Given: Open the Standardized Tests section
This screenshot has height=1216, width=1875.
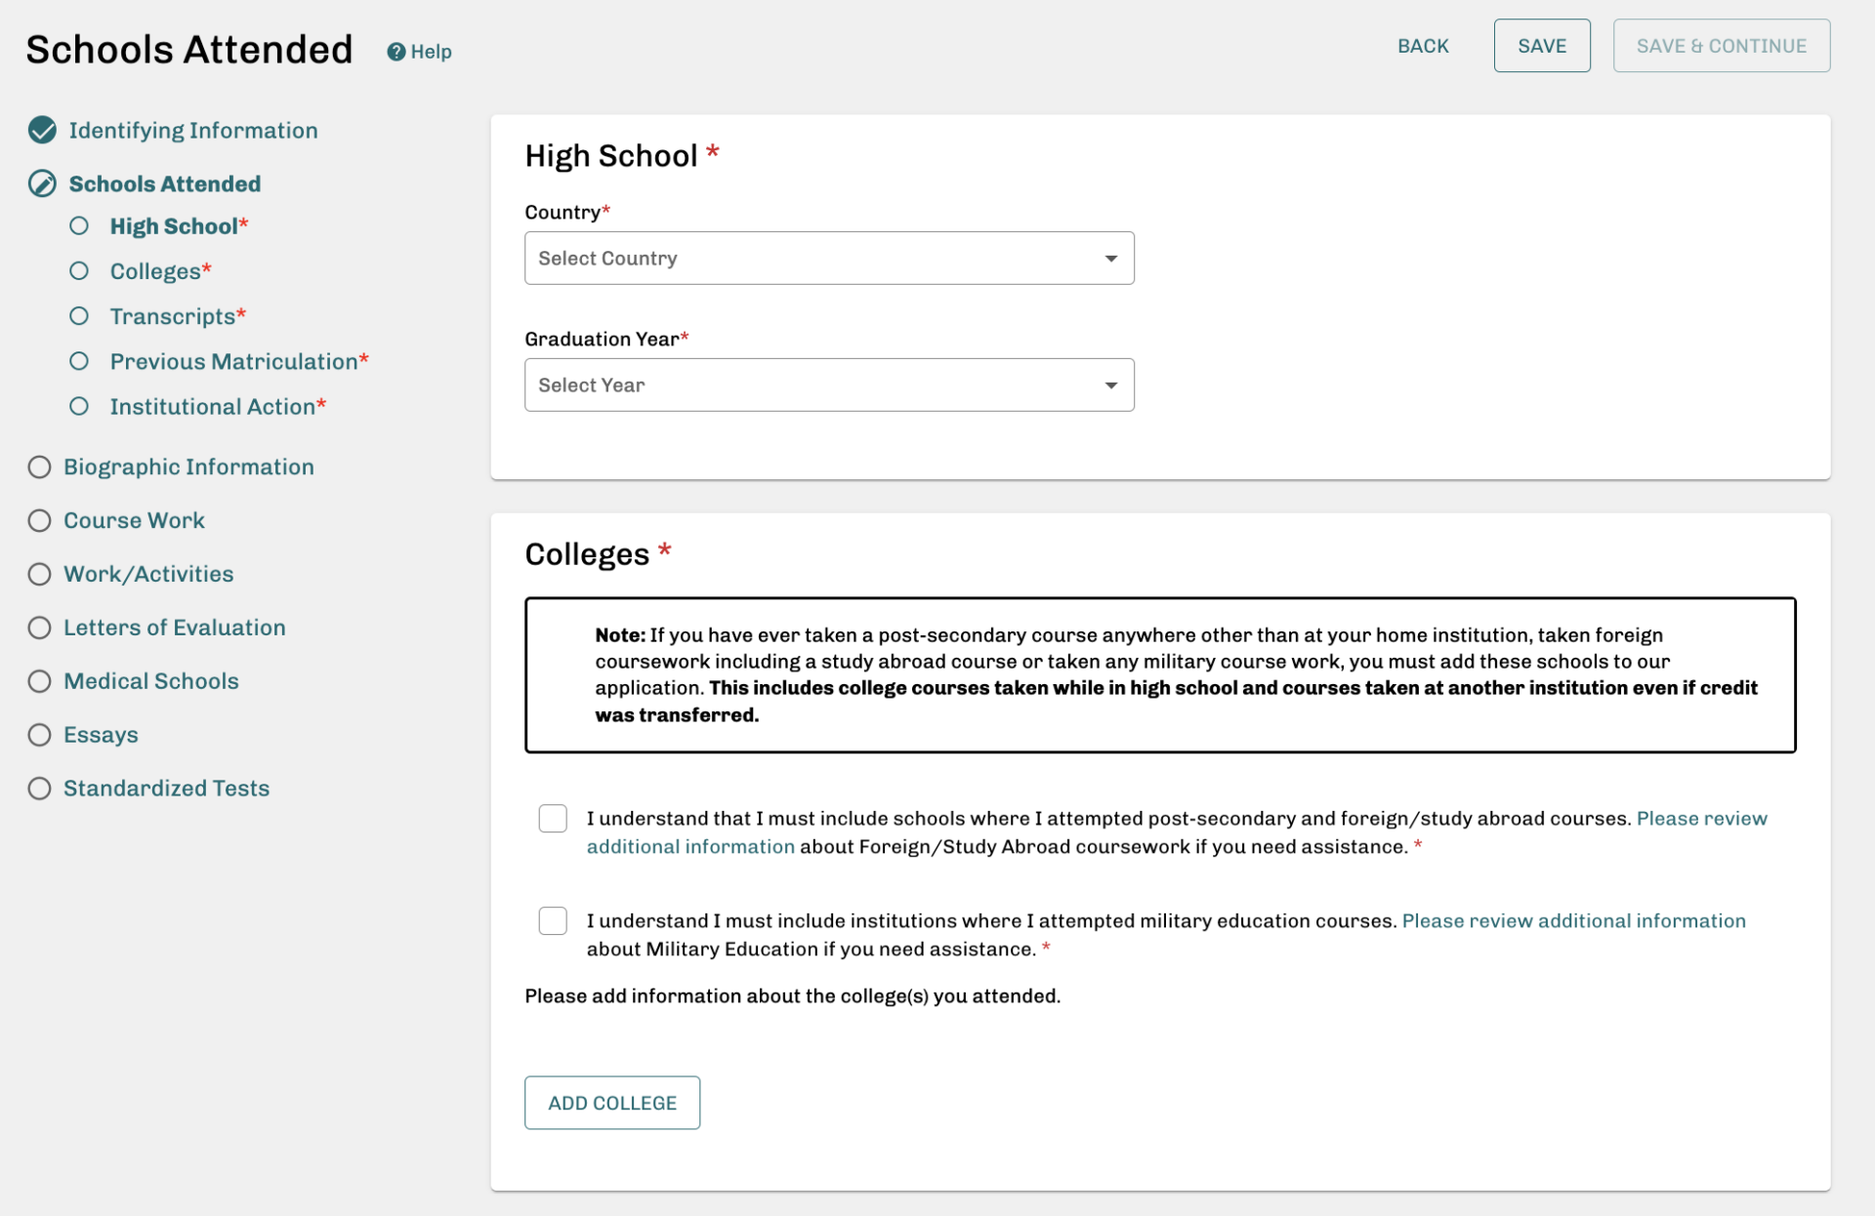Looking at the screenshot, I should pyautogui.click(x=166, y=788).
